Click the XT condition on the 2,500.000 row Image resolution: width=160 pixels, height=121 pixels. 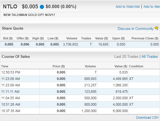tap(131, 98)
